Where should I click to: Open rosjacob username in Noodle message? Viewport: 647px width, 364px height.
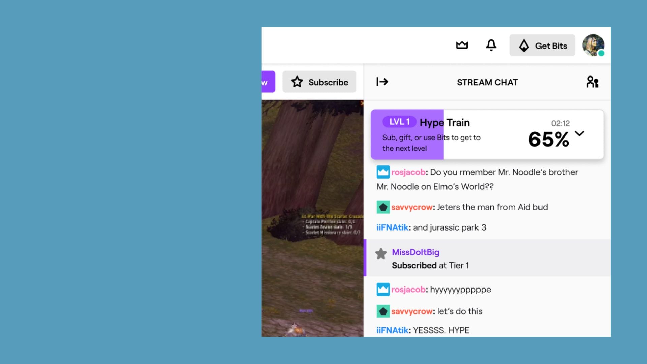(x=408, y=172)
